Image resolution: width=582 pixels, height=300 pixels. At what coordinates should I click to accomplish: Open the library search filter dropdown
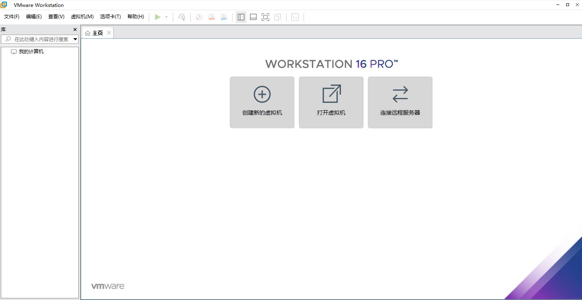[75, 39]
